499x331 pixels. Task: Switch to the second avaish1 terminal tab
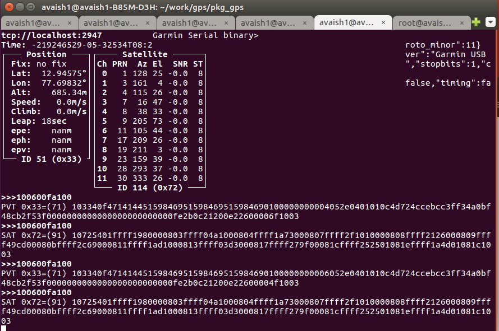(x=111, y=23)
